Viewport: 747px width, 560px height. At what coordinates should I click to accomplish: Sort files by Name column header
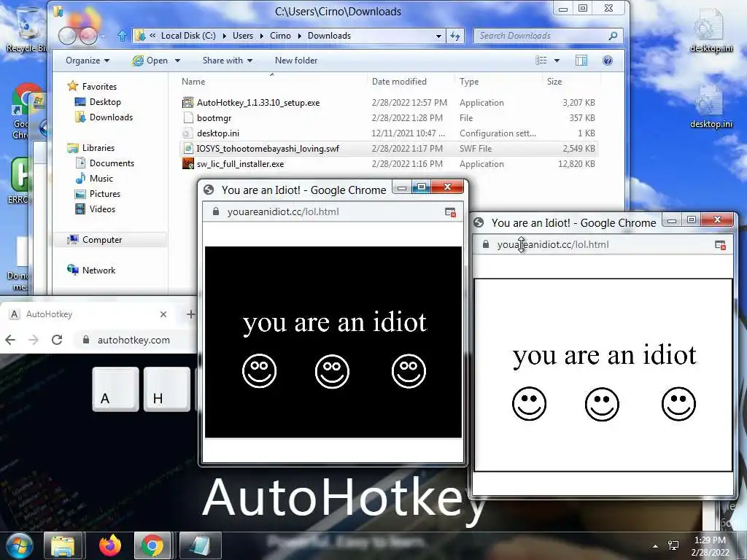click(x=193, y=82)
